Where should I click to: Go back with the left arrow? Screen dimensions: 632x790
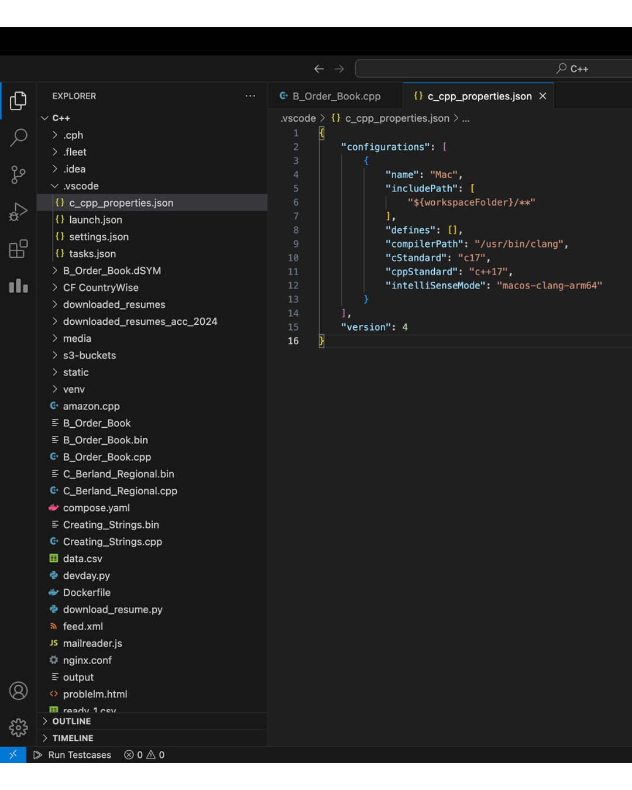point(319,68)
